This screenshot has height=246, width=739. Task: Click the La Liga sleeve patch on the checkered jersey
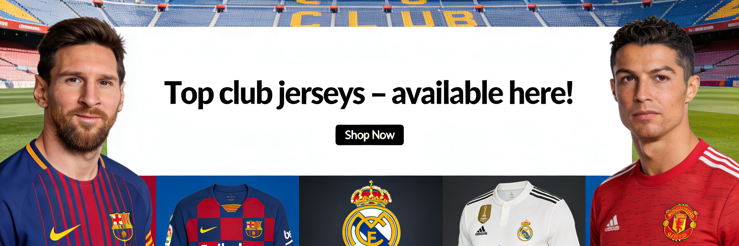(169, 235)
